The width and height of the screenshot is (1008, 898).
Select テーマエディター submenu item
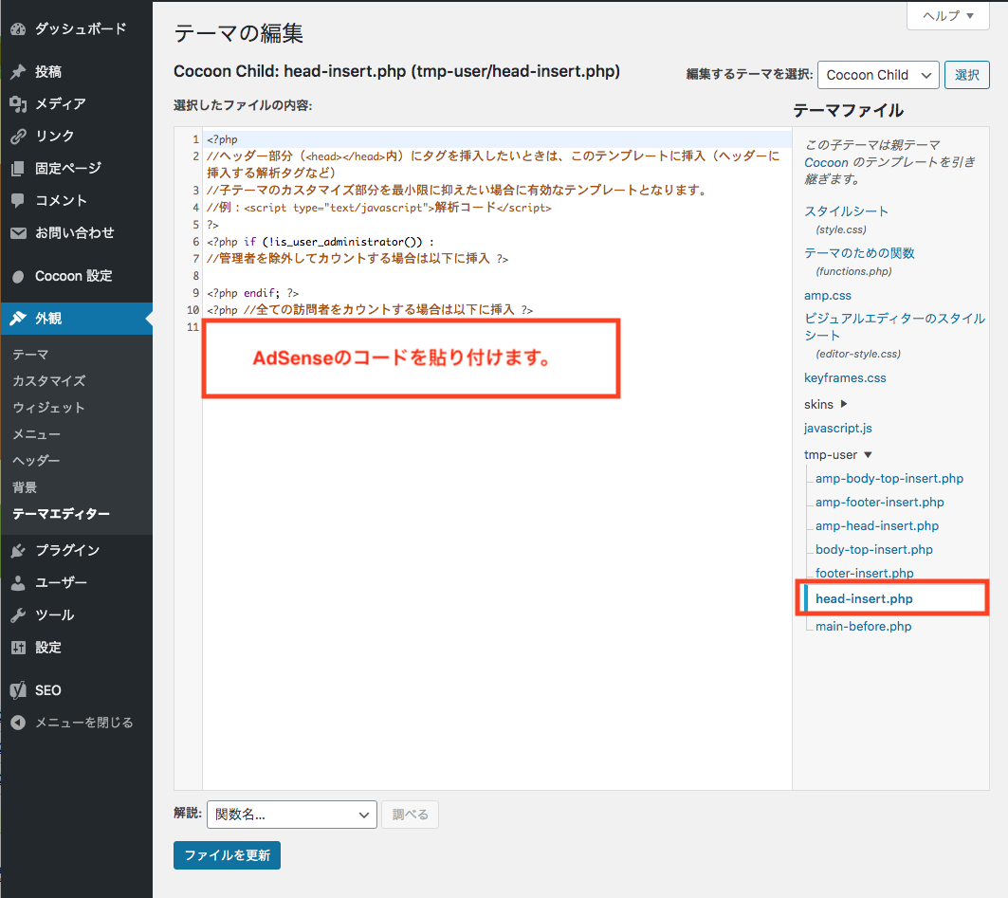tap(61, 514)
